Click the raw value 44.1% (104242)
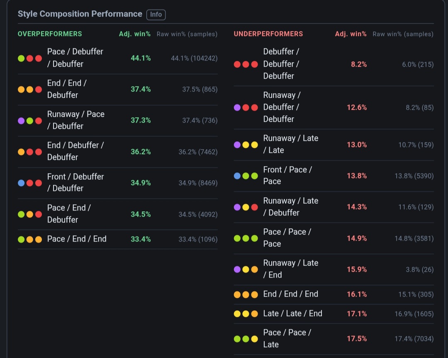Viewport: 448px width, 358px height. 194,58
